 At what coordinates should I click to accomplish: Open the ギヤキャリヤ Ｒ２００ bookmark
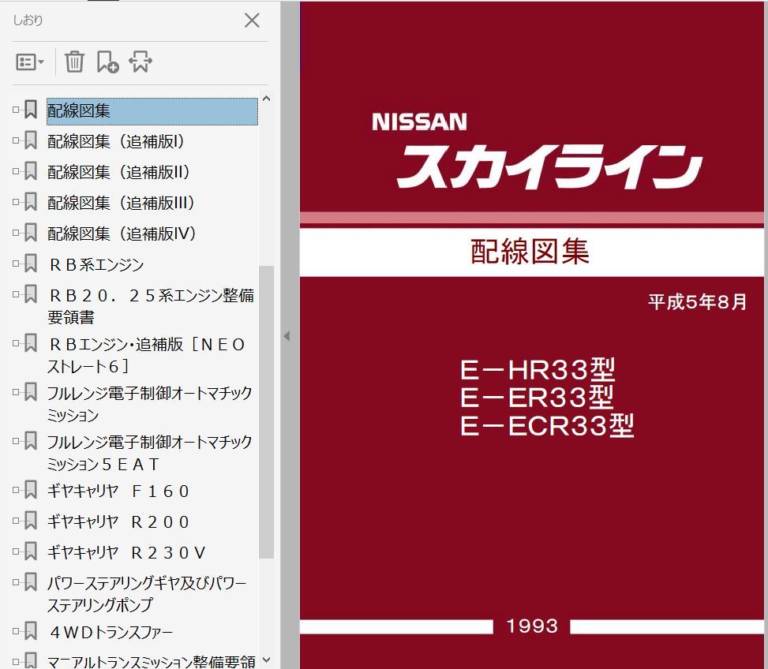coord(118,522)
